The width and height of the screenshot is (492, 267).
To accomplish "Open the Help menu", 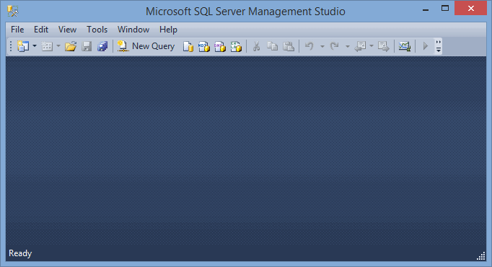I will click(x=168, y=30).
